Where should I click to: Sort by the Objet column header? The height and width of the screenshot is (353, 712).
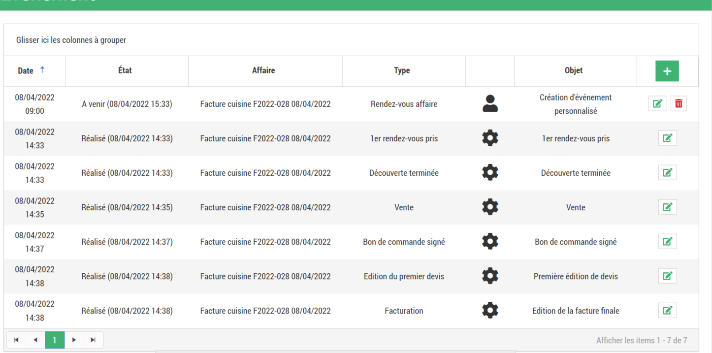(x=574, y=71)
